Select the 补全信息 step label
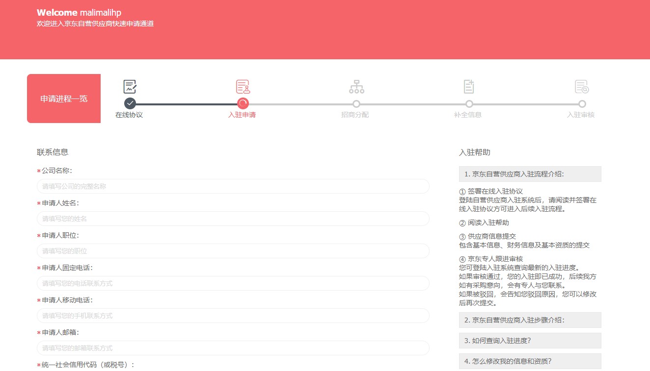 (468, 115)
